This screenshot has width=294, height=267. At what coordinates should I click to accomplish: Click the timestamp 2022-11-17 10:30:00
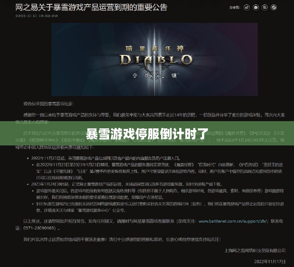pyautogui.click(x=37, y=16)
